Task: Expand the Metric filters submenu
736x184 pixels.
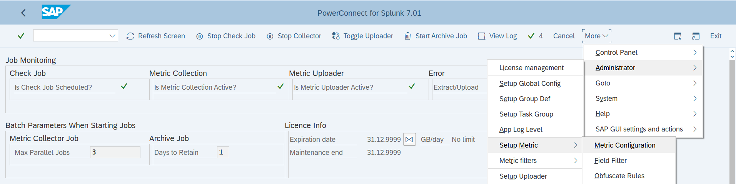Action: point(535,161)
